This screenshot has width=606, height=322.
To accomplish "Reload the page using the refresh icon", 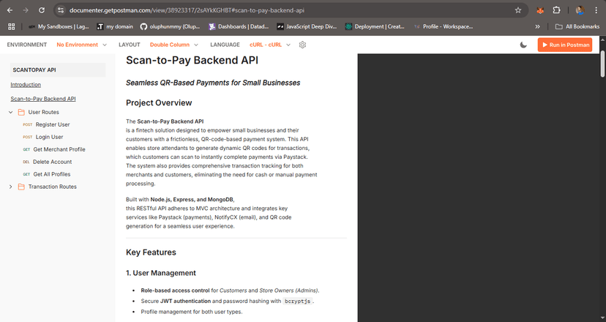I will (41, 10).
